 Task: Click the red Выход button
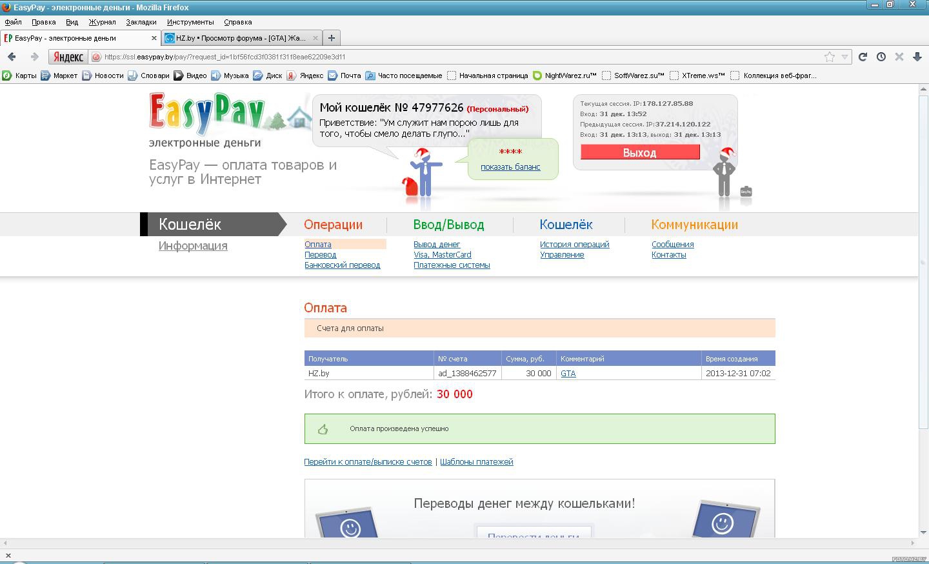tap(640, 152)
